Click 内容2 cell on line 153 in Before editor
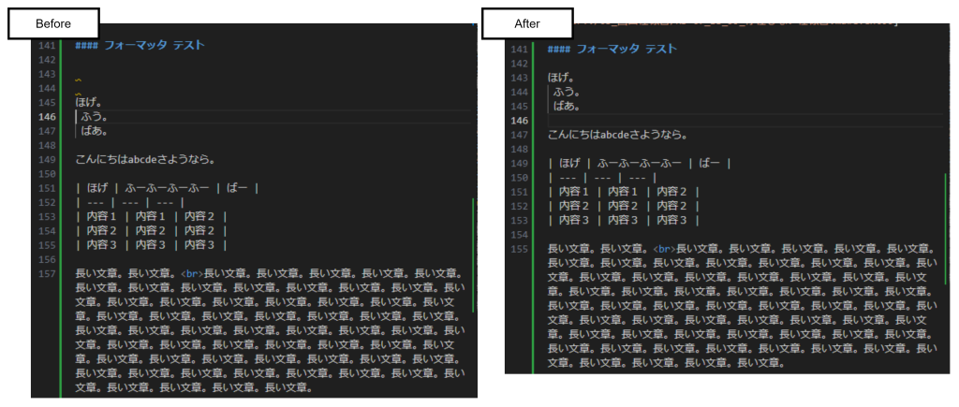959x407 pixels. [x=199, y=216]
